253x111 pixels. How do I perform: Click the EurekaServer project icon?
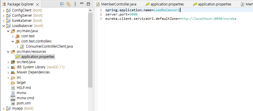click(8, 21)
